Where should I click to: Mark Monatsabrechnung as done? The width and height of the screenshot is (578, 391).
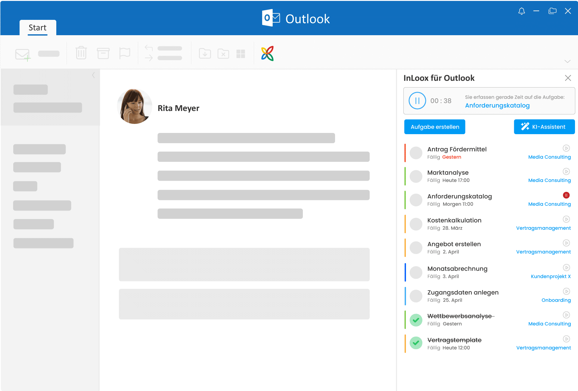click(416, 272)
